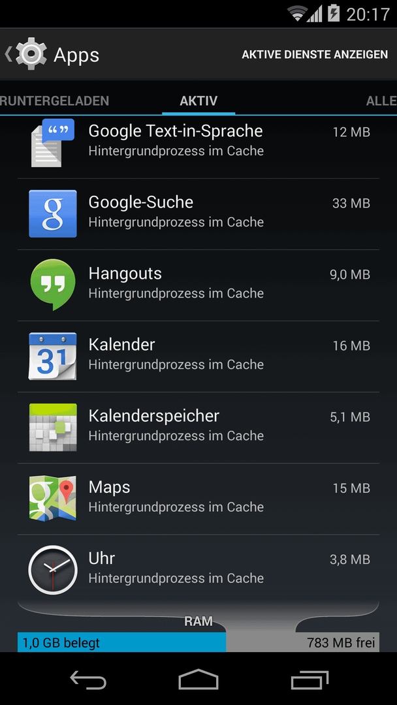
Task: Tap the Kalender 31 icon
Action: pyautogui.click(x=53, y=356)
